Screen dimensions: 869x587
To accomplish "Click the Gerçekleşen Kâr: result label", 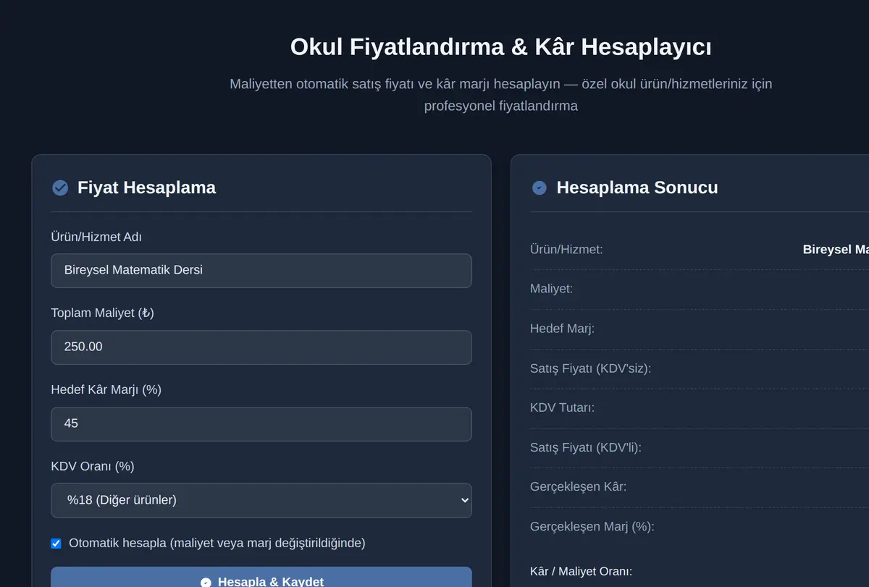I will tap(578, 486).
